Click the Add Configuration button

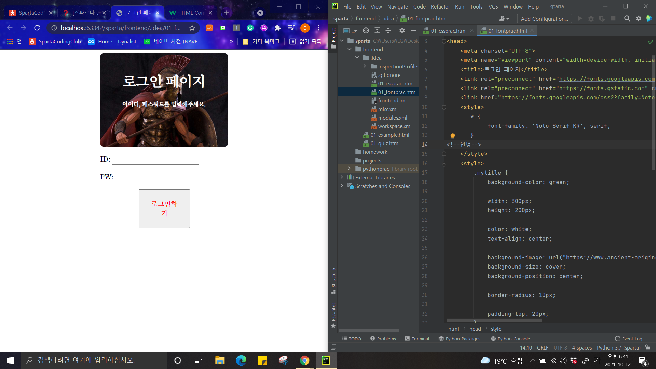[x=544, y=19]
